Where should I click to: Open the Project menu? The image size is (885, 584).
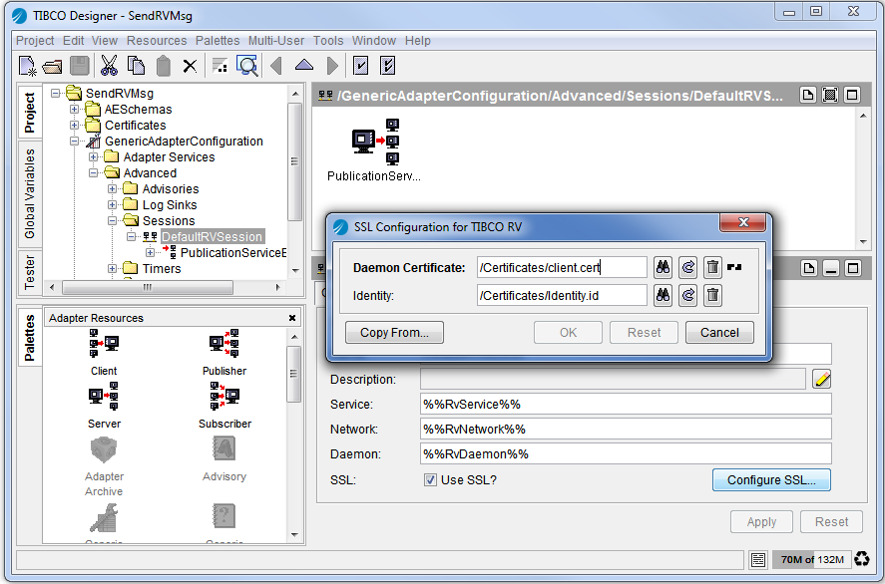35,41
